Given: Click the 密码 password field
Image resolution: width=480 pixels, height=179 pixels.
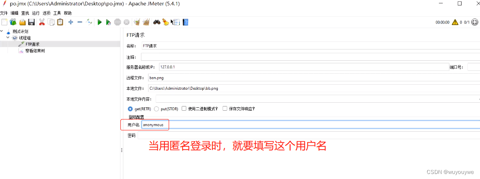Looking at the screenshot, I should tap(309, 135).
